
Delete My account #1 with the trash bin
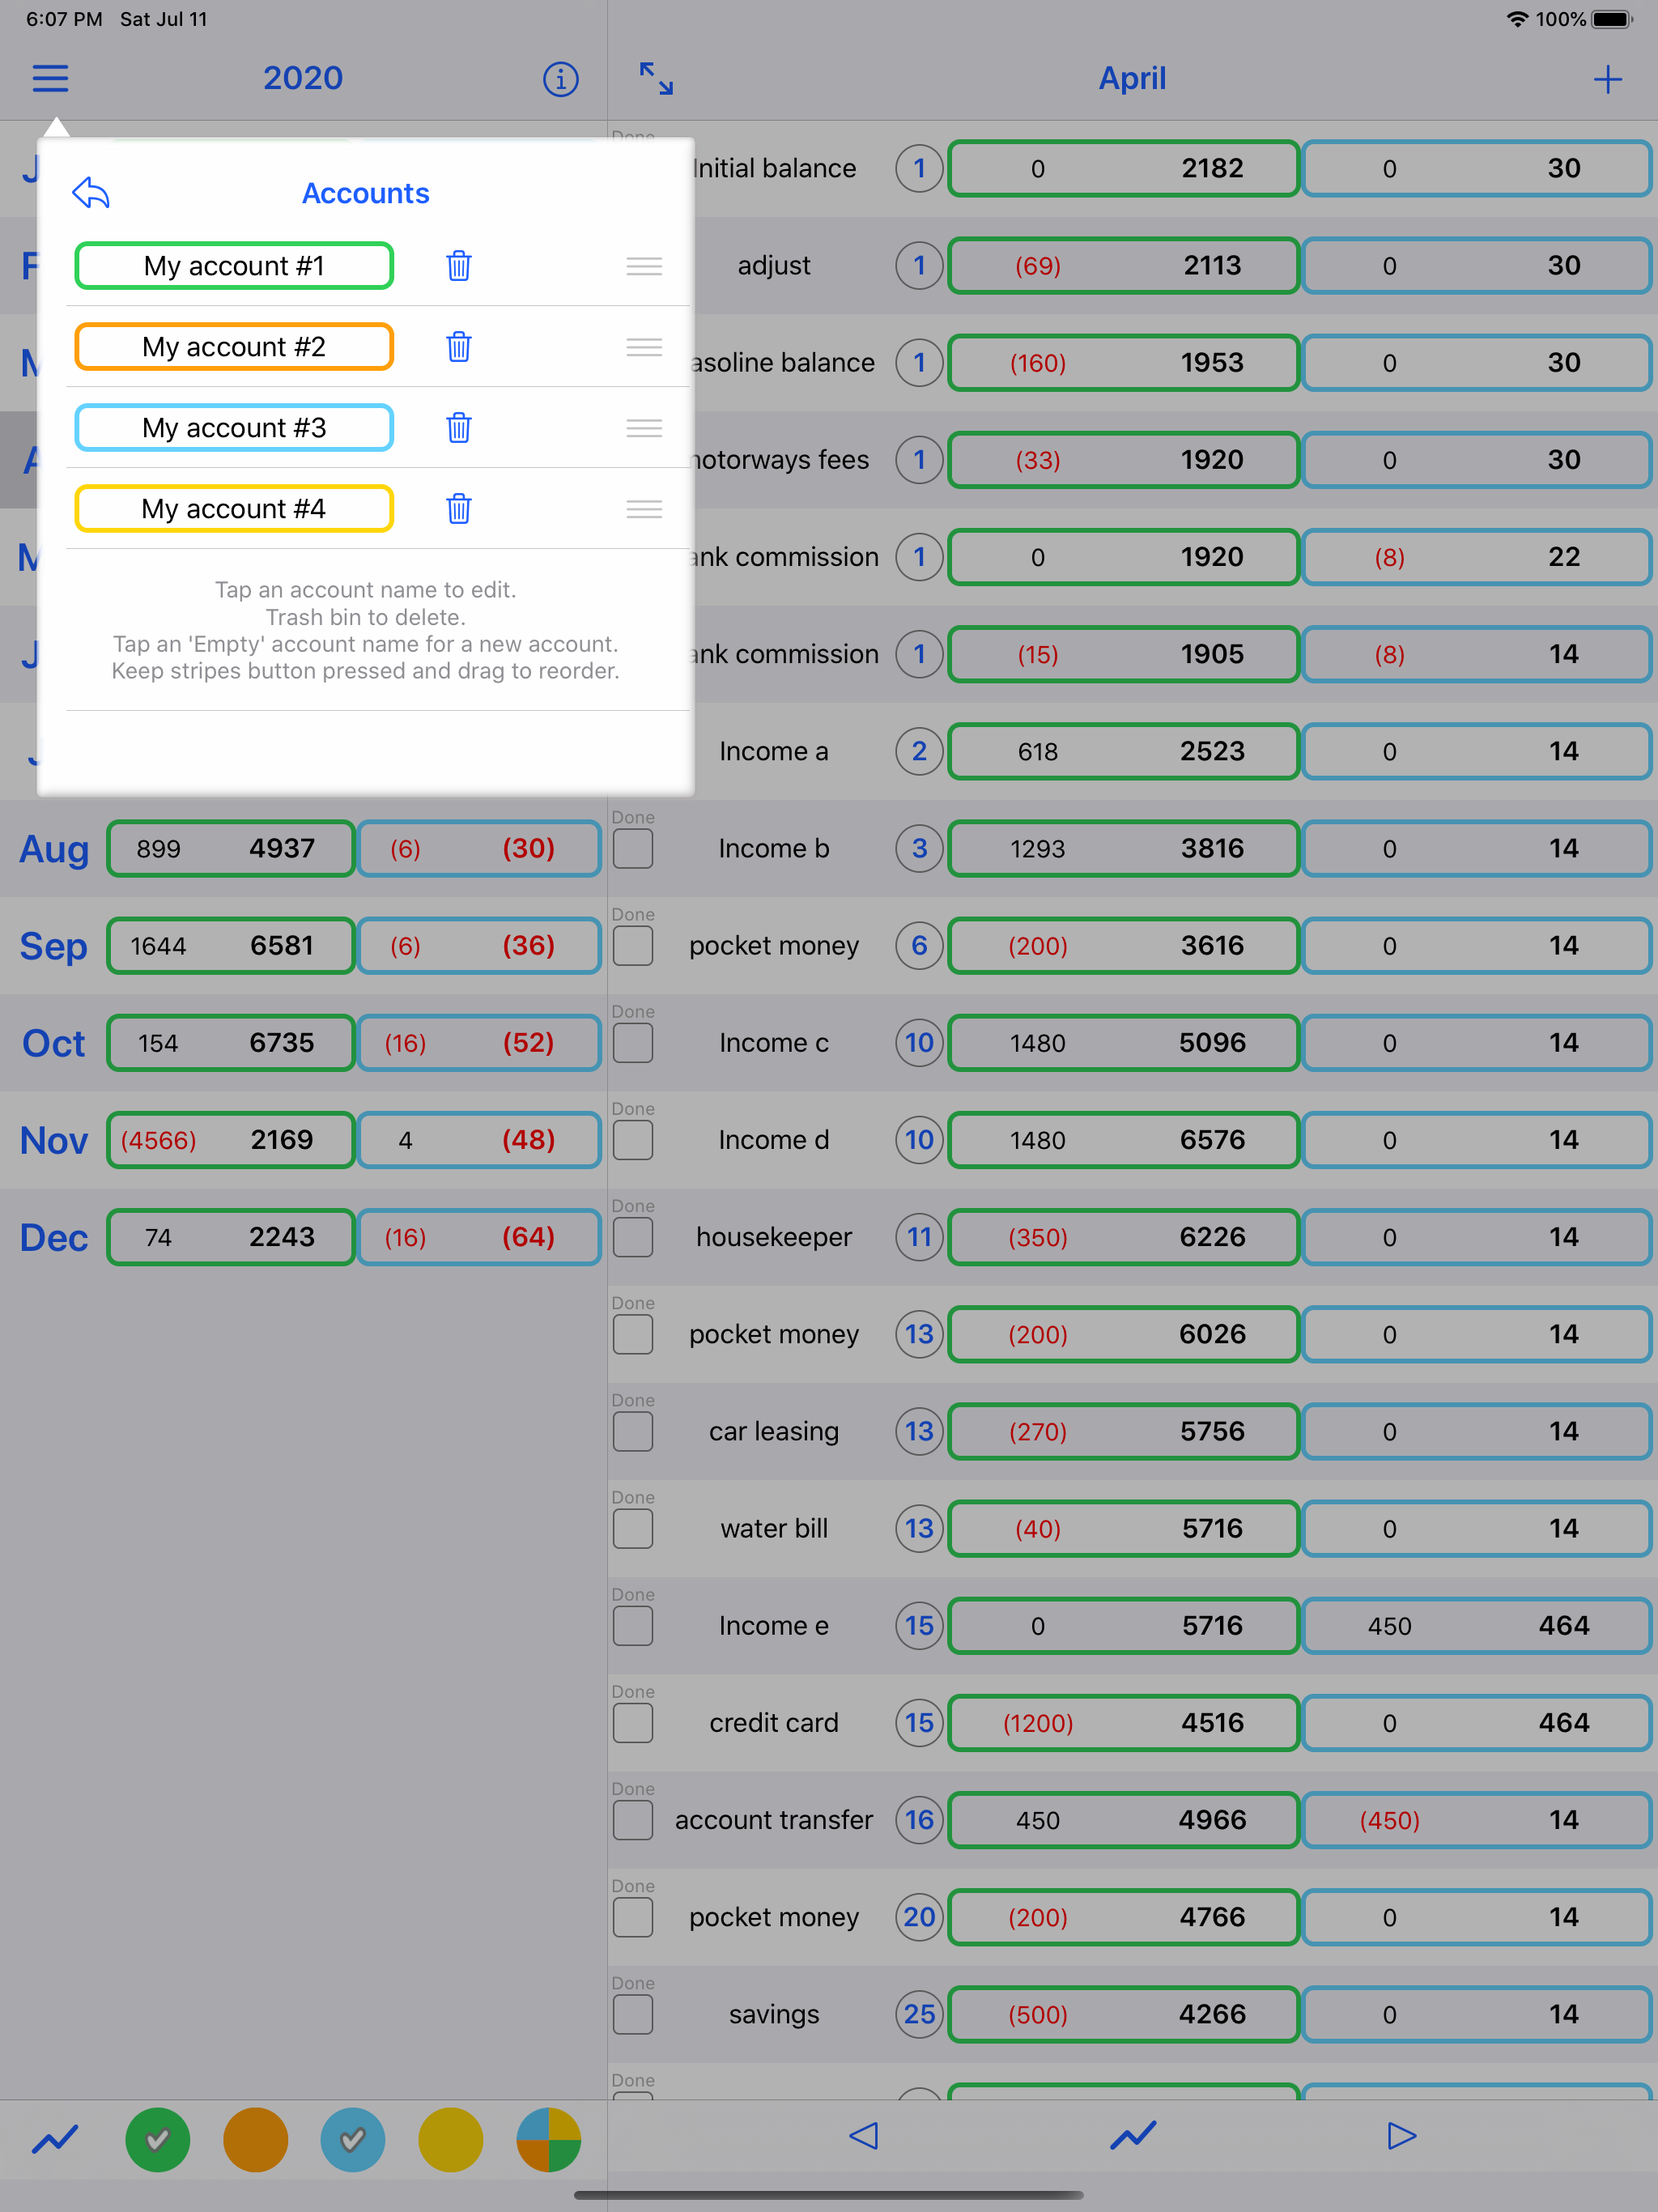coord(458,266)
